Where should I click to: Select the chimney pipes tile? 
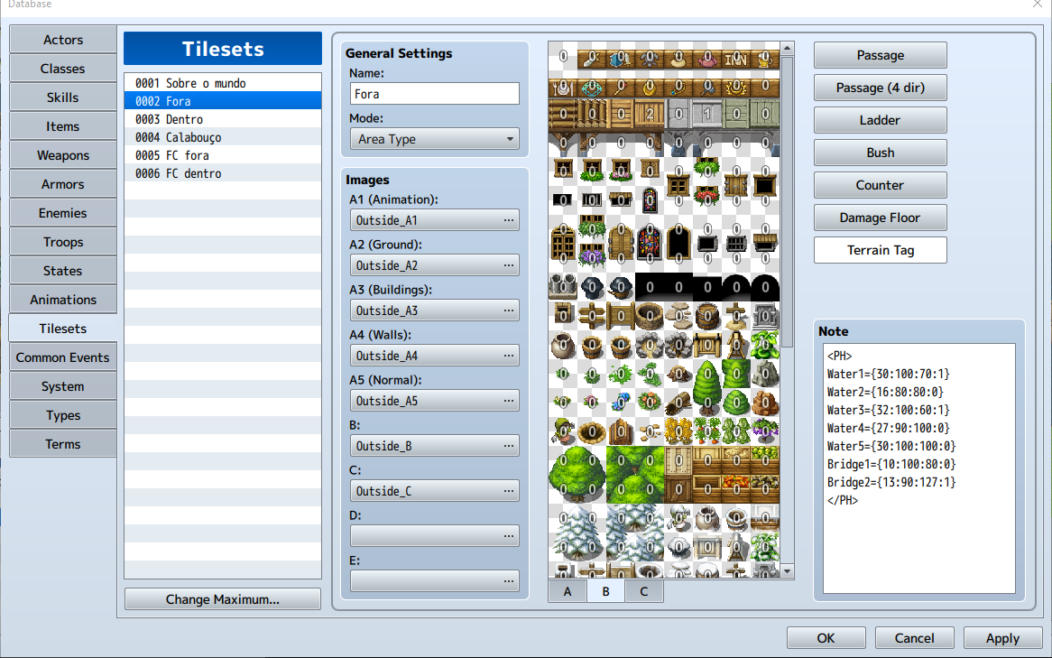point(563,287)
